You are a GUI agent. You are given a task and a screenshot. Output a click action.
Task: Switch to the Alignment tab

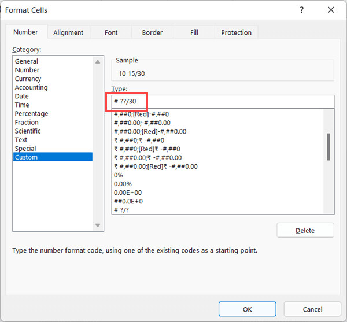pos(68,33)
